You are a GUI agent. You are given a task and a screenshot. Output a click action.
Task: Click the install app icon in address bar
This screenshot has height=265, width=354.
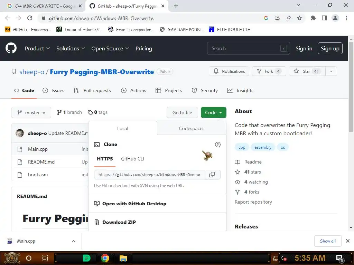pyautogui.click(x=277, y=18)
